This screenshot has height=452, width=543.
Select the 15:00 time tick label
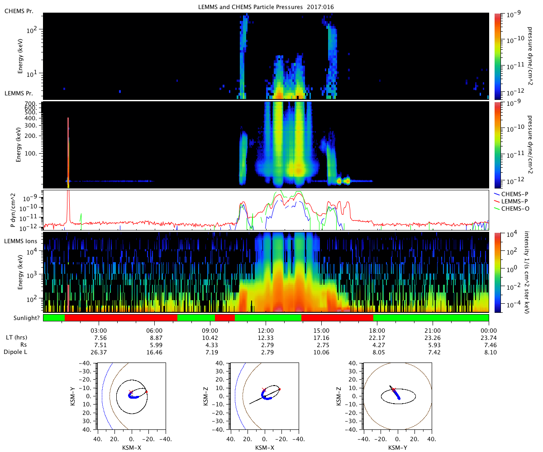322,330
